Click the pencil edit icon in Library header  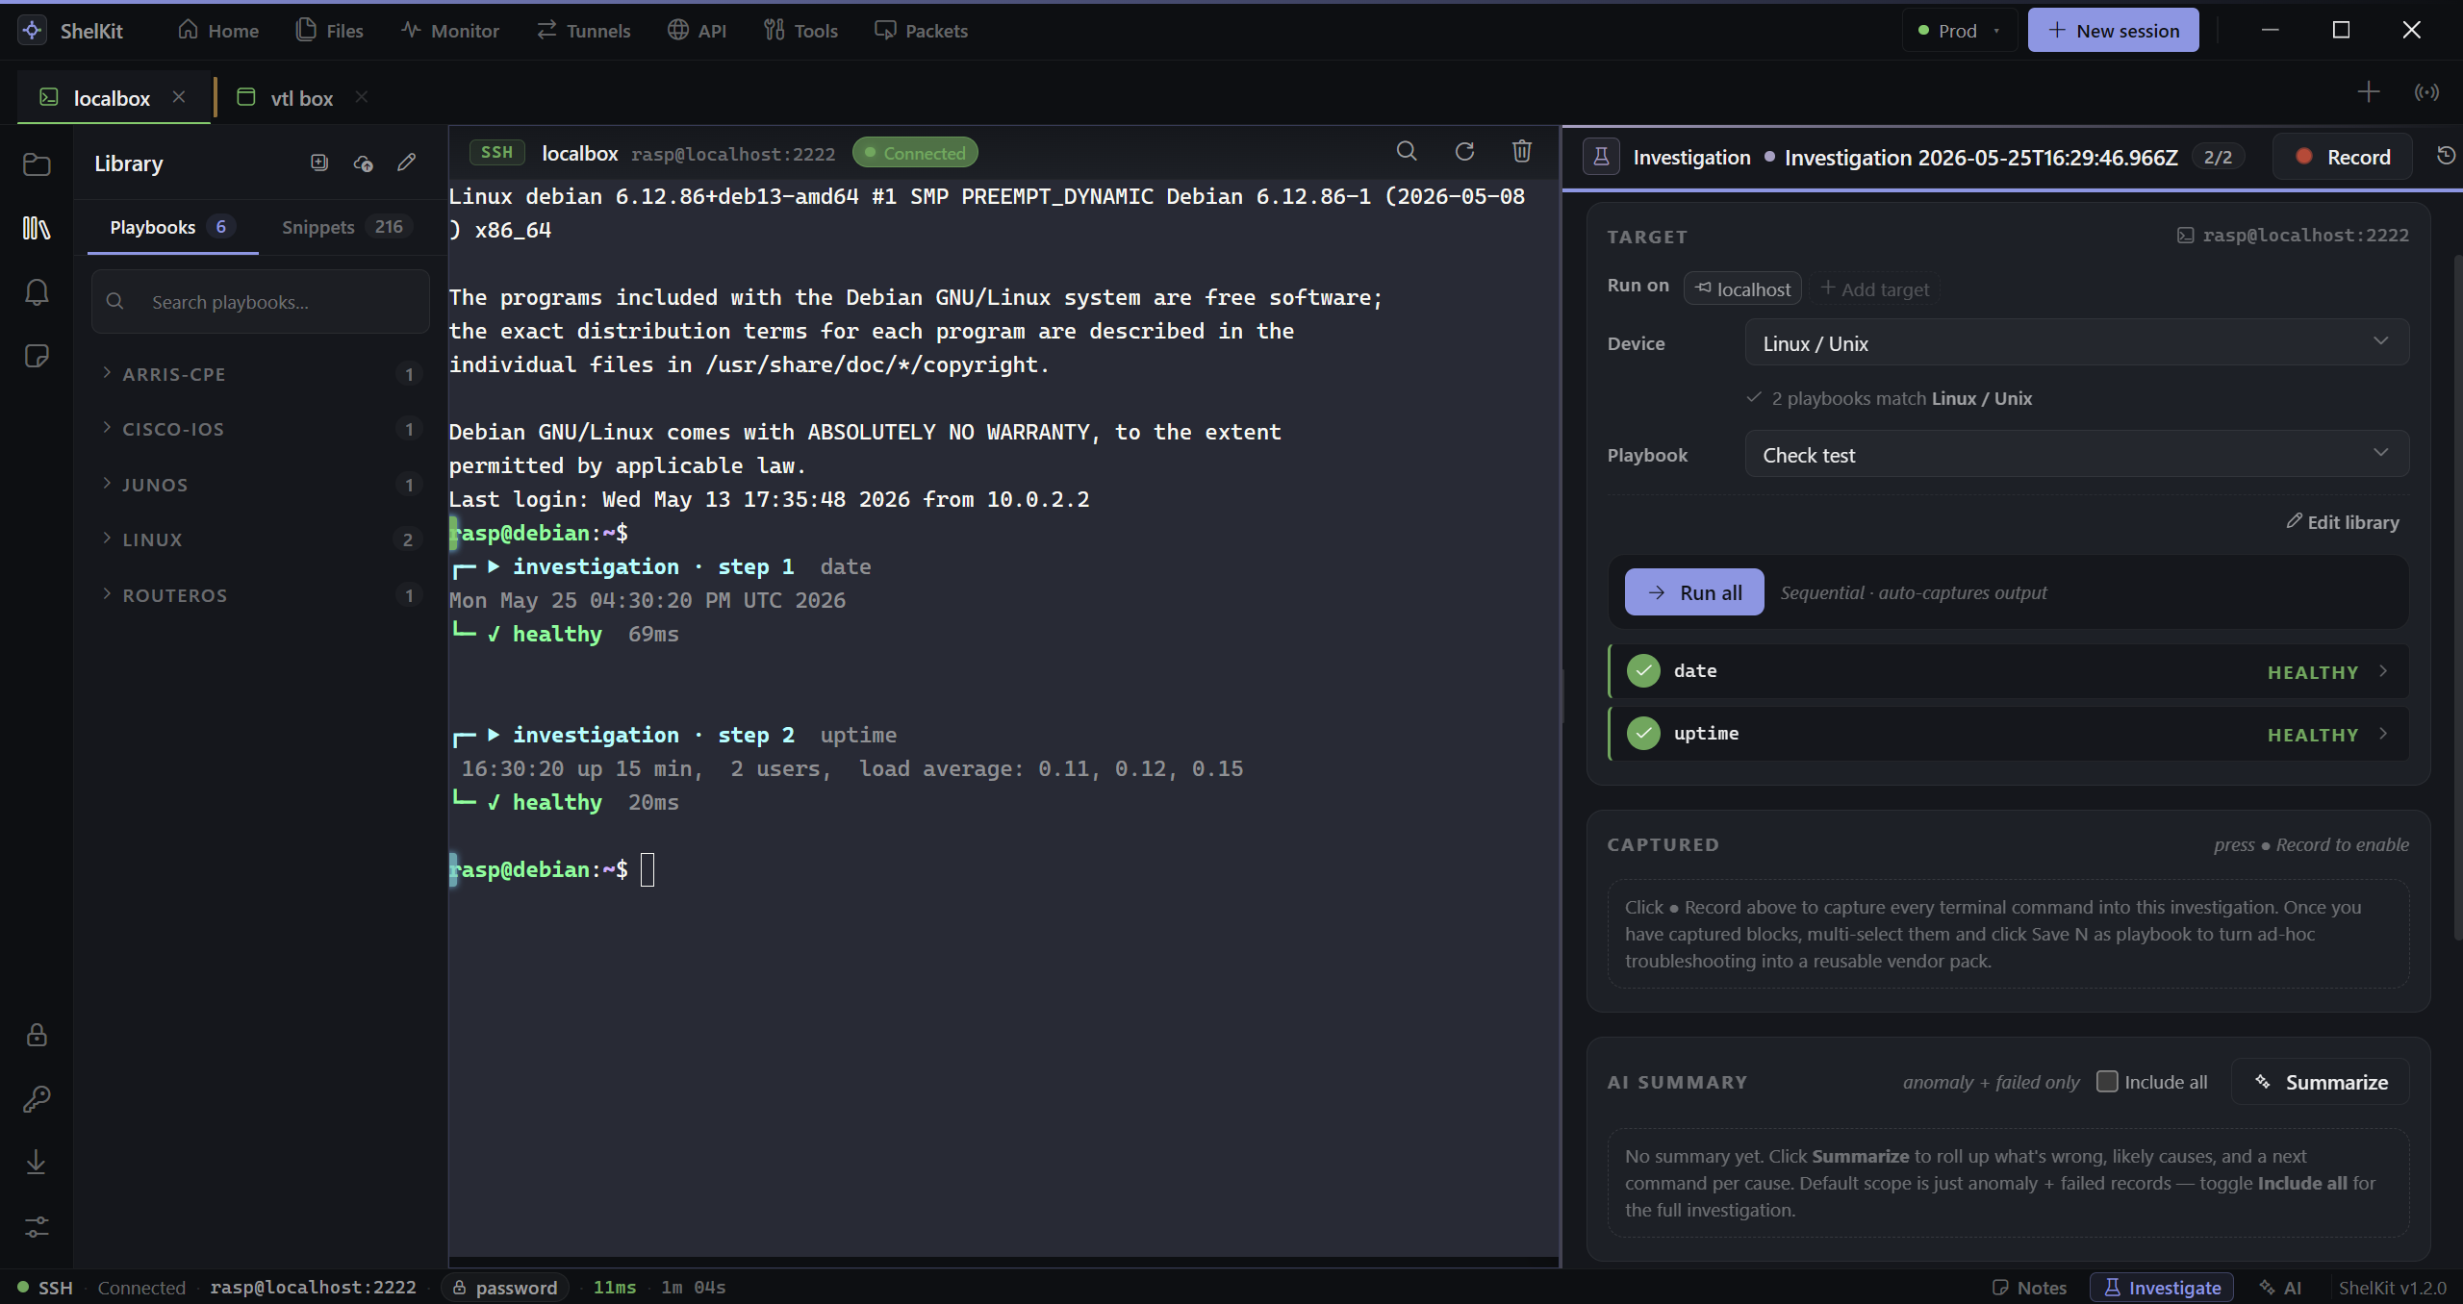pyautogui.click(x=407, y=163)
